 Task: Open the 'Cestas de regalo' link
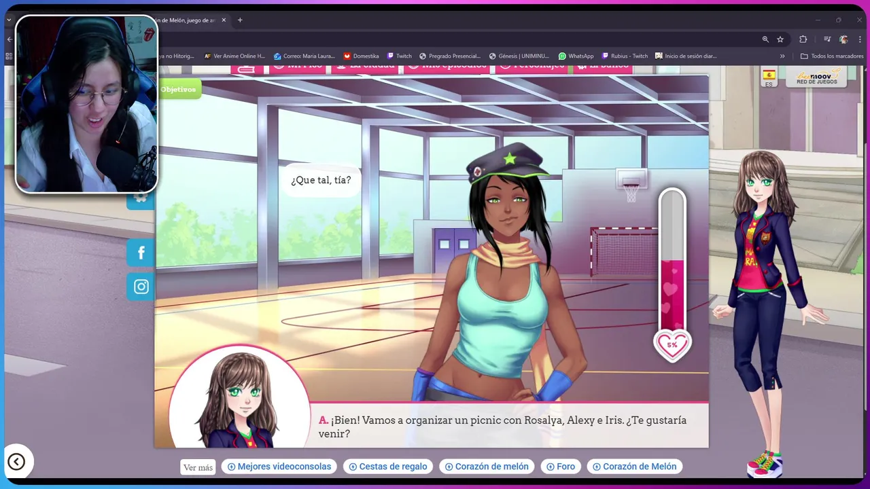click(x=387, y=467)
